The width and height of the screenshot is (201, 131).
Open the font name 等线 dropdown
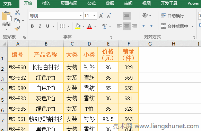[x=80, y=16]
